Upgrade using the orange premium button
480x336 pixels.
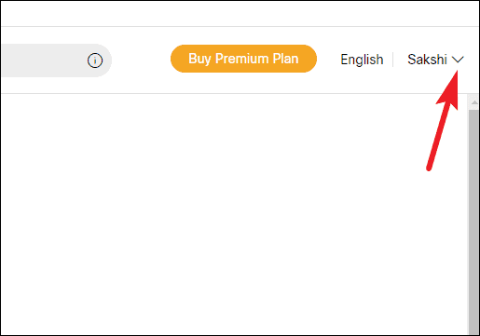(243, 59)
